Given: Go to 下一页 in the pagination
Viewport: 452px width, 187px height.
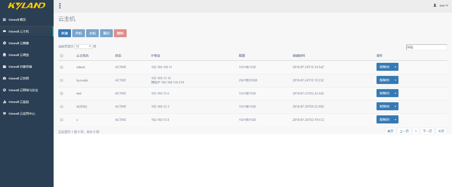Looking at the screenshot, I should pyautogui.click(x=427, y=131).
